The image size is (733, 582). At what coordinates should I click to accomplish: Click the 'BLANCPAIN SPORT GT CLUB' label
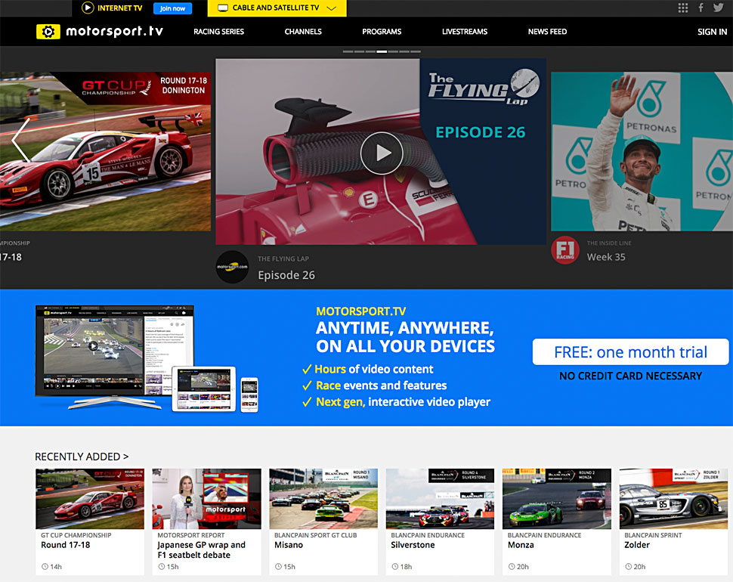tap(316, 535)
